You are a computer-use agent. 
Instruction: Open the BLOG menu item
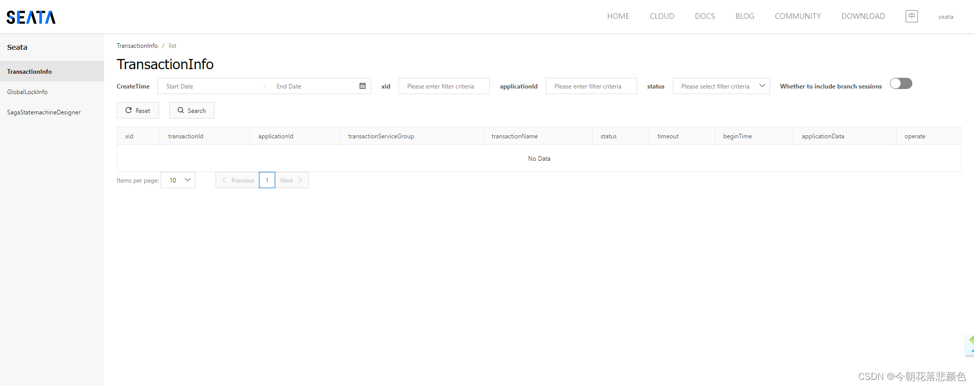(745, 16)
